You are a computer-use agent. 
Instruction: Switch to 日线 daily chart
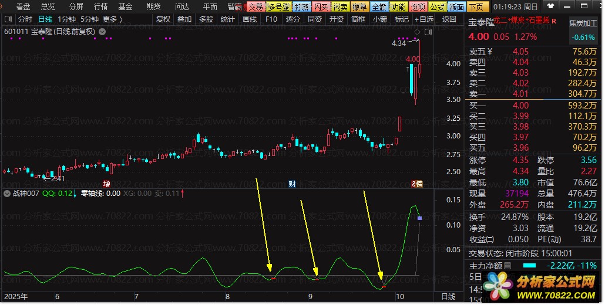point(45,19)
